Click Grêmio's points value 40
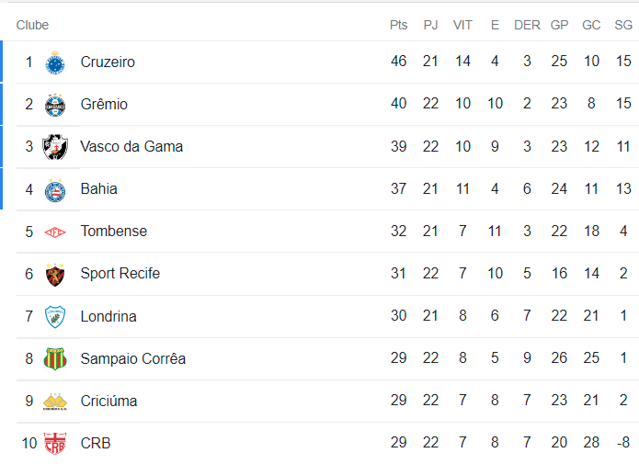The width and height of the screenshot is (639, 464). click(x=398, y=105)
